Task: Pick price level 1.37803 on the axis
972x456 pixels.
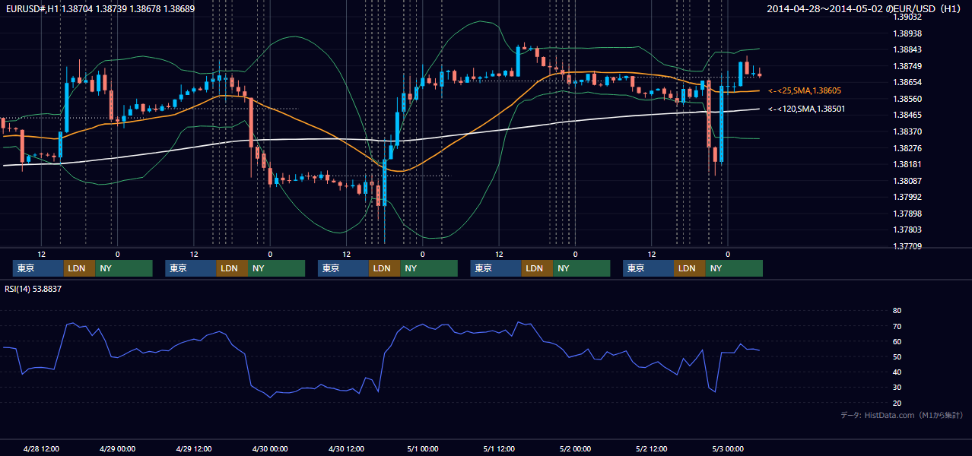Action: tap(907, 230)
